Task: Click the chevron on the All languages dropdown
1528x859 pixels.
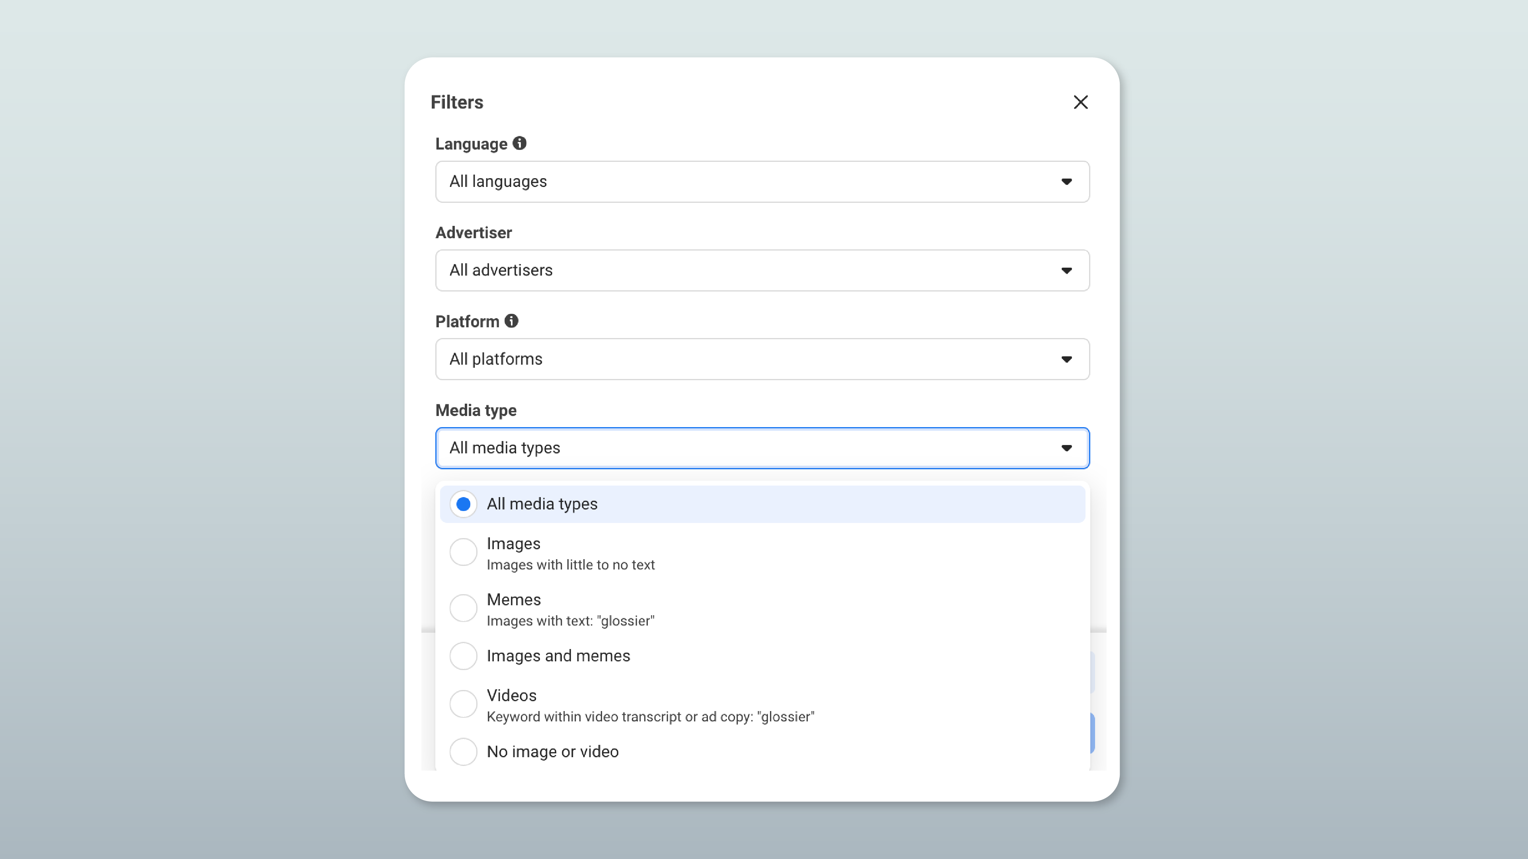Action: [1066, 182]
